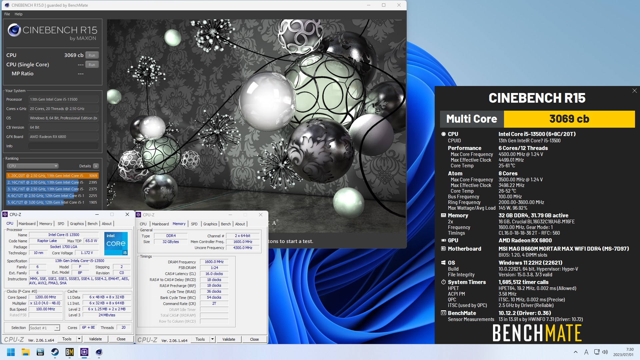Click the Processor name field in Cinebench

pos(63,99)
